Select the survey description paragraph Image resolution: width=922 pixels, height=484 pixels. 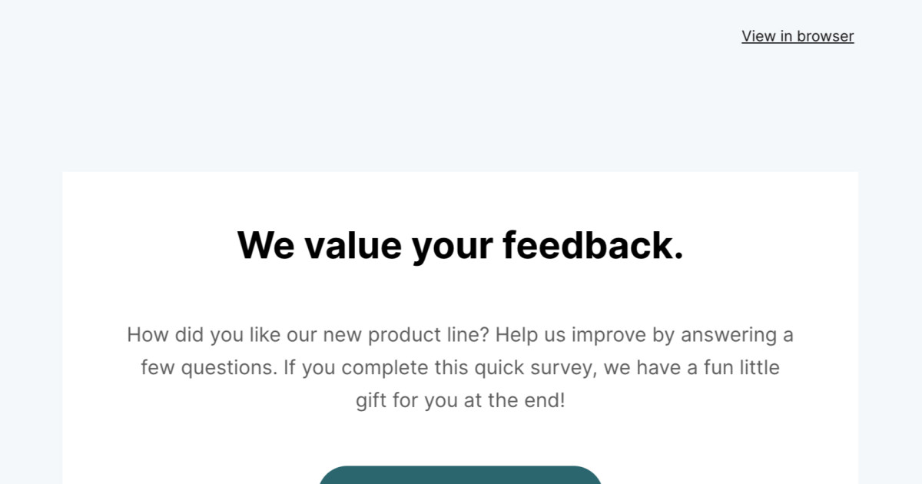pos(461,367)
